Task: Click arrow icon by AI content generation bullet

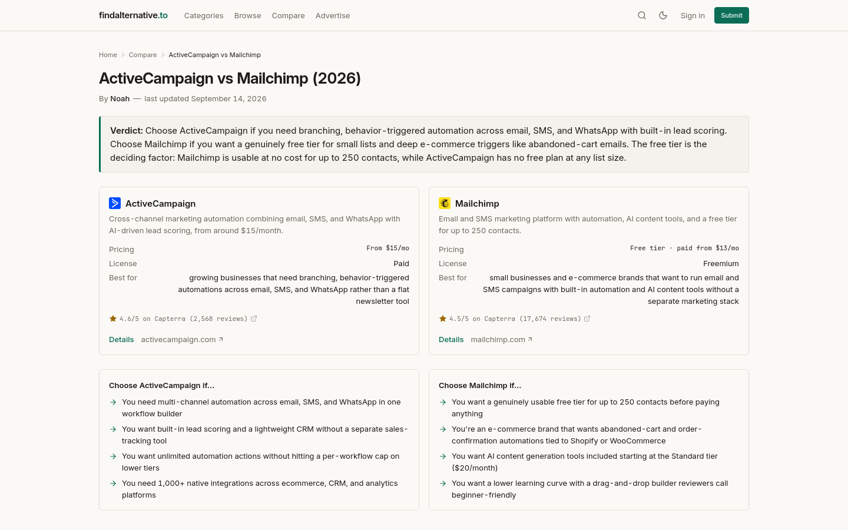Action: point(443,456)
